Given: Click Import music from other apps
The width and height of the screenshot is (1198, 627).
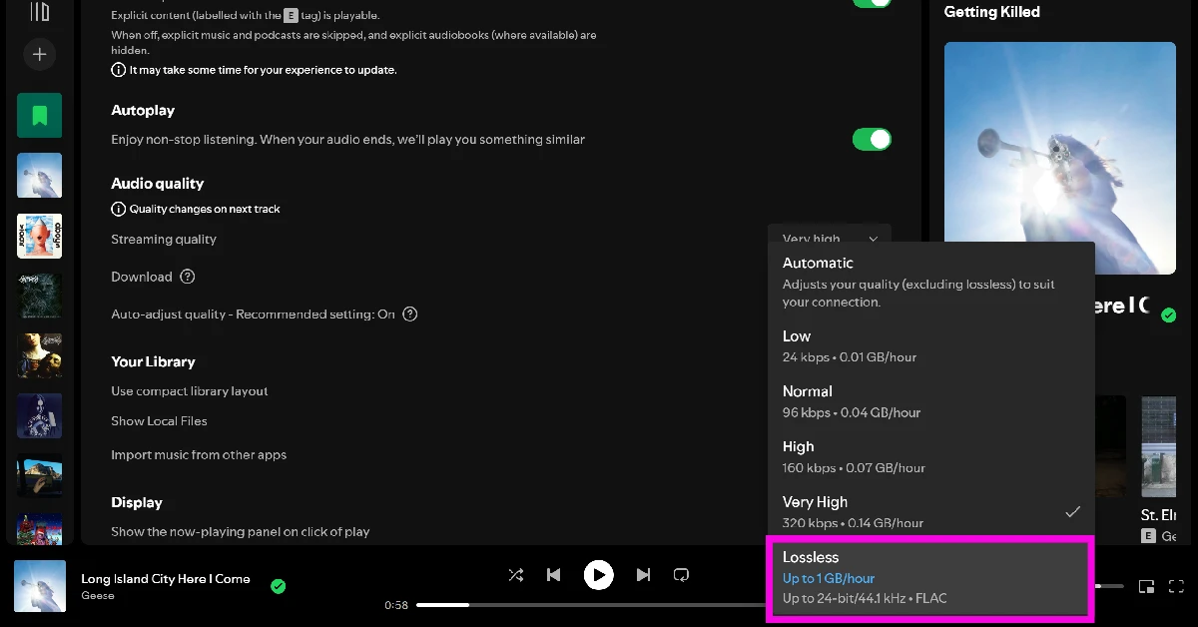Looking at the screenshot, I should tap(199, 454).
